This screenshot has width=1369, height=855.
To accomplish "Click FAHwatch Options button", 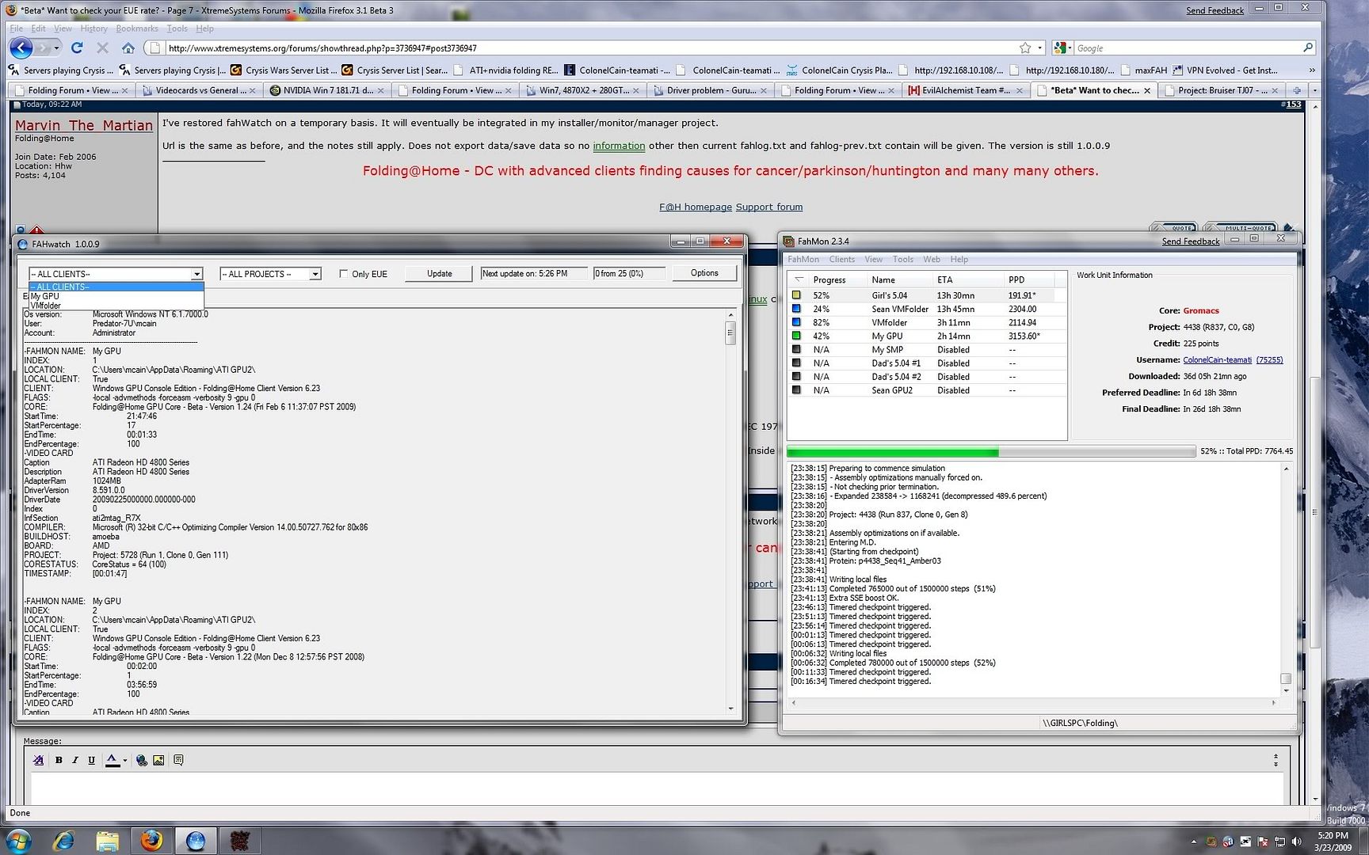I will (704, 273).
